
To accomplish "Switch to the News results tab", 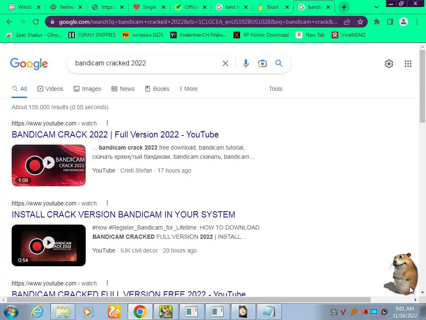I will point(123,89).
